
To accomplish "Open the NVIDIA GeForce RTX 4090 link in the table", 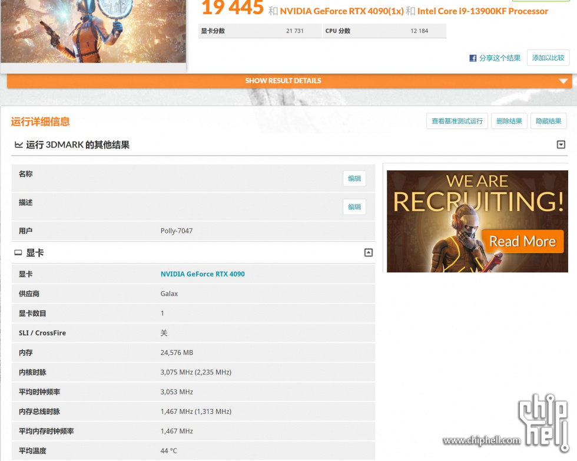I will coord(203,274).
